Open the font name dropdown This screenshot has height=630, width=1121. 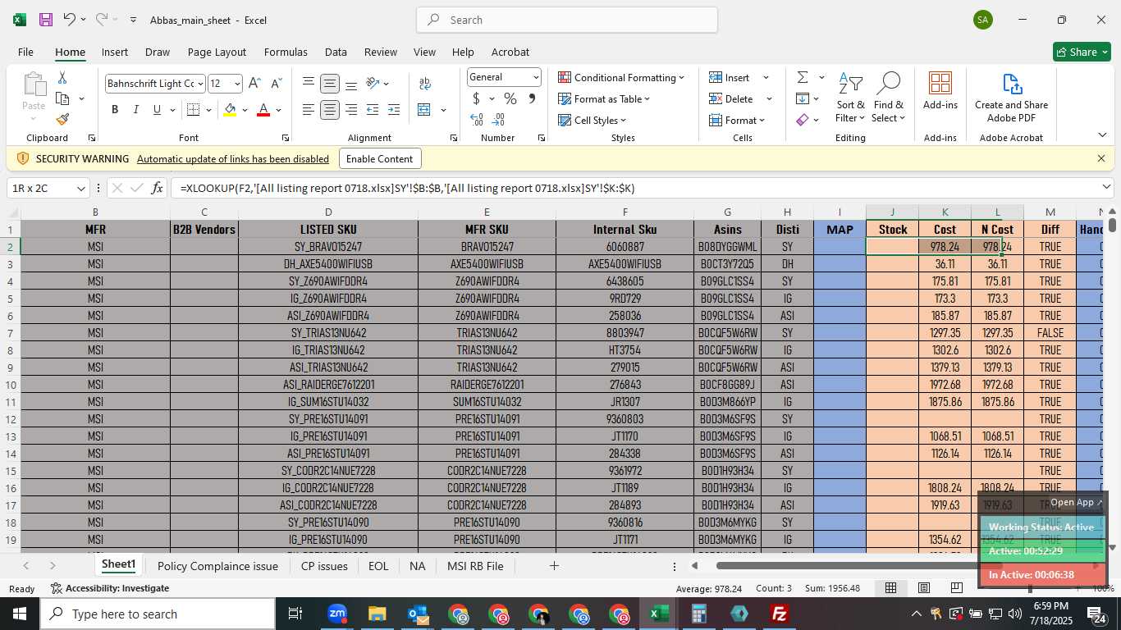[199, 84]
